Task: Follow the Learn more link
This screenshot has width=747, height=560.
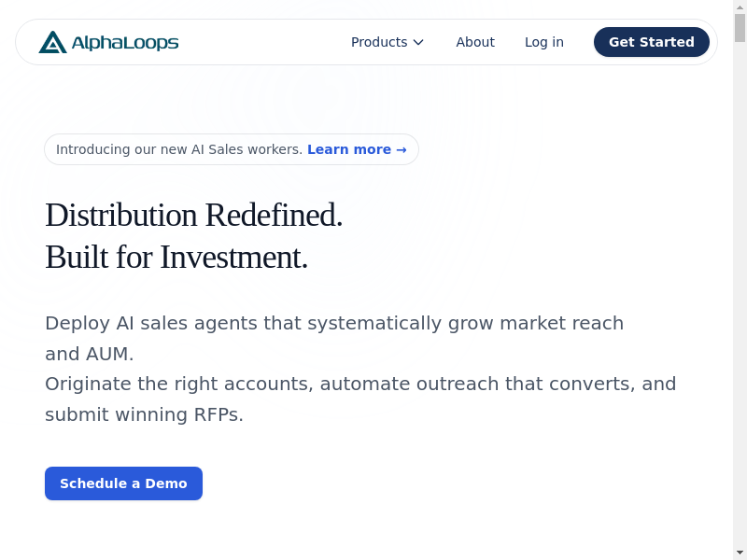Action: pos(349,149)
